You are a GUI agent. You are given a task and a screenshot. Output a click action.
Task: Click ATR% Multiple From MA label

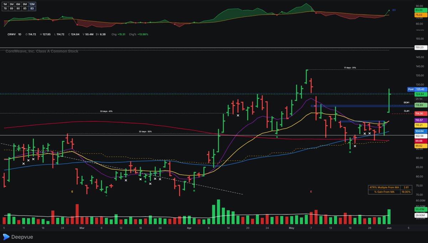tap(385, 187)
